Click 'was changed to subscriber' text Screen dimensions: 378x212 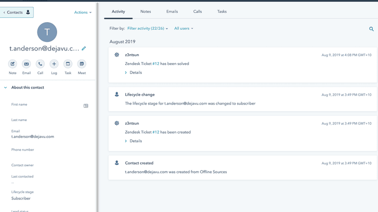click(232, 103)
